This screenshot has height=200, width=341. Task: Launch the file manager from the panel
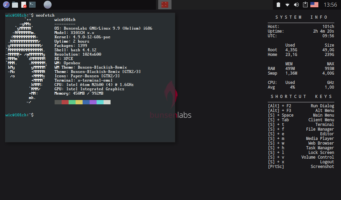(x=15, y=5)
